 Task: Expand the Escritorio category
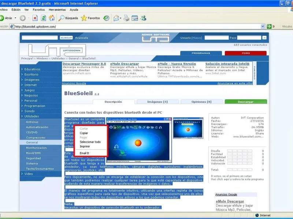click(x=31, y=74)
